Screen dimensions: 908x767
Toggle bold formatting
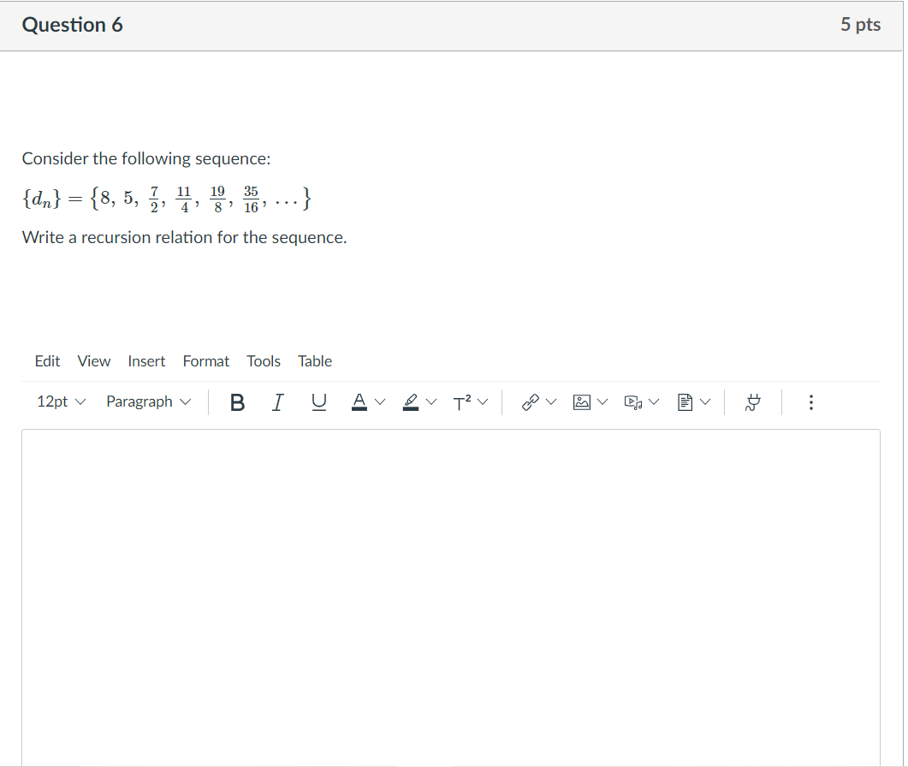tap(237, 401)
